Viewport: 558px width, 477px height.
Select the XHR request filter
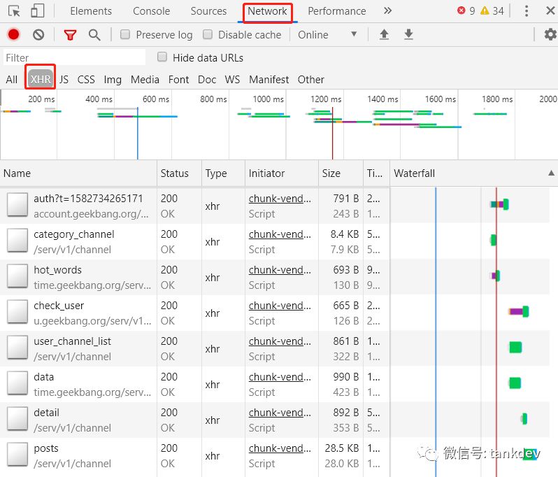[x=41, y=79]
